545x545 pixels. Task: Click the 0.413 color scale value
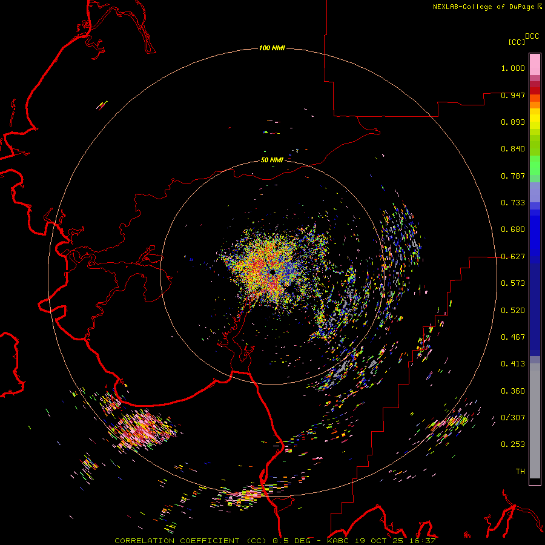513,364
